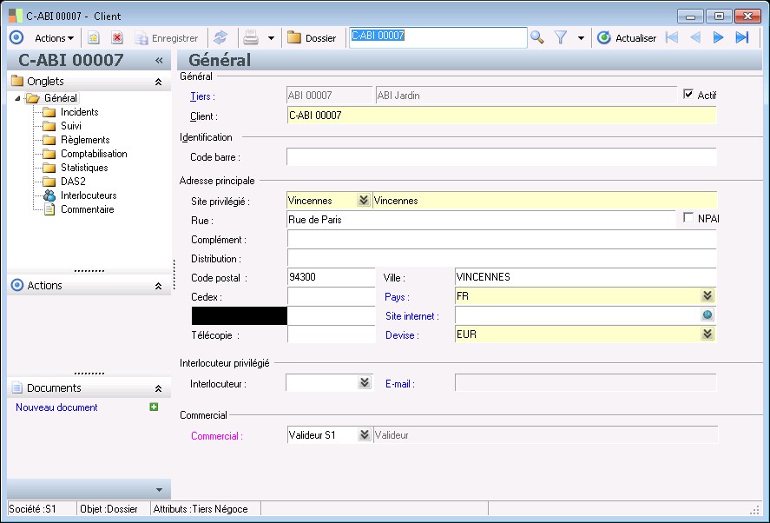Click the green plus beside Nouveau document

[154, 407]
